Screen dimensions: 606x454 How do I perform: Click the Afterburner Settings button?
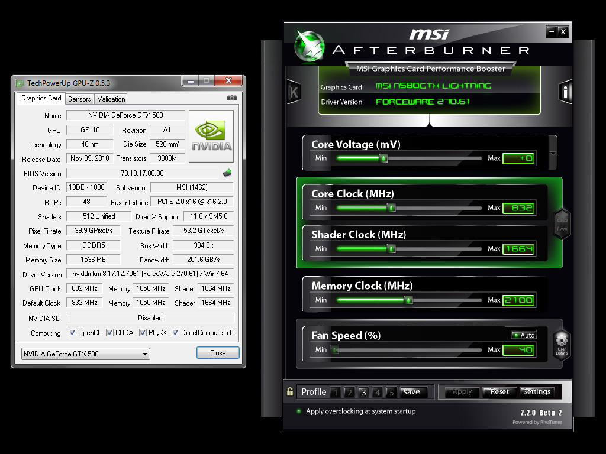point(536,391)
